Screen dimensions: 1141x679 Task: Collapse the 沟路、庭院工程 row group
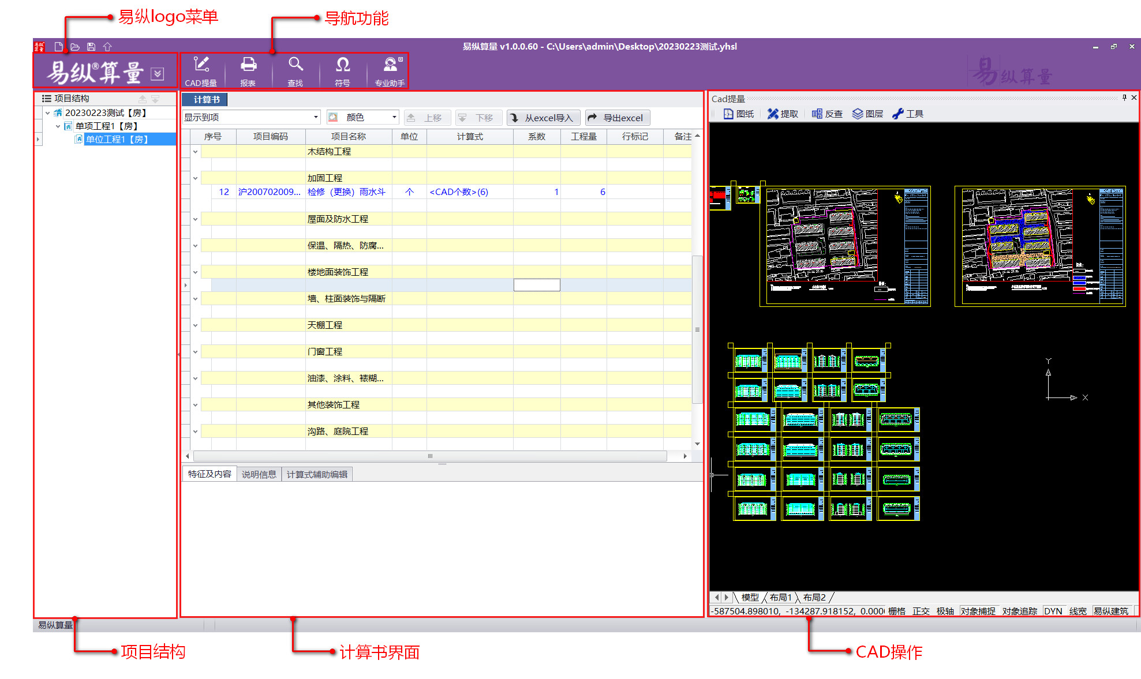click(195, 432)
